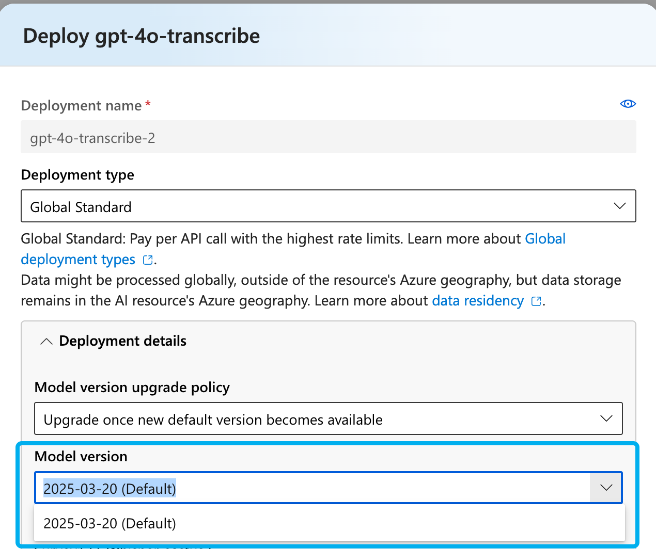The height and width of the screenshot is (549, 656).
Task: Click the external-link icon after data residency
Action: pyautogui.click(x=536, y=301)
